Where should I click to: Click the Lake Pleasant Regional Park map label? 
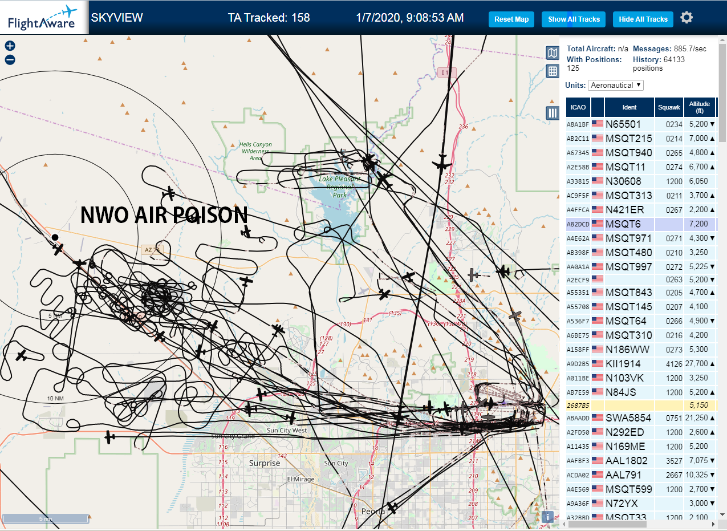[340, 187]
